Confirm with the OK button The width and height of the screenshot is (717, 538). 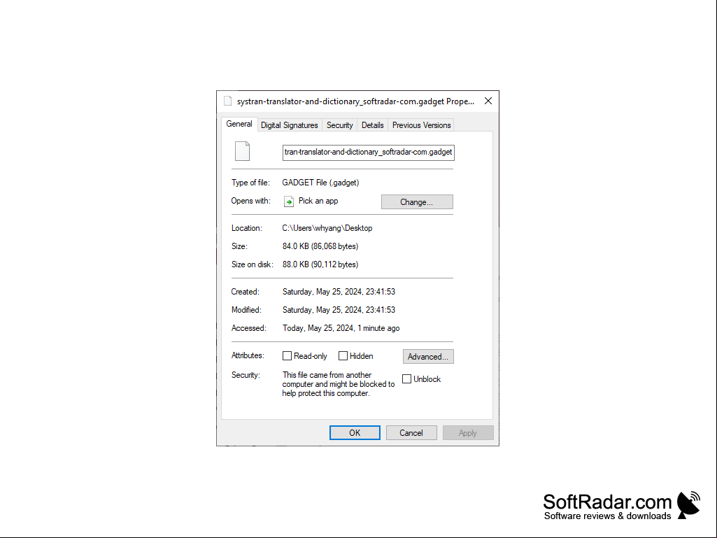point(355,433)
